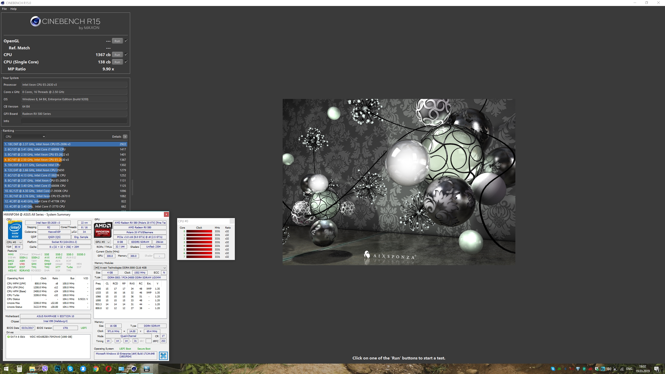The width and height of the screenshot is (665, 374).
Task: Open File Explorer from the taskbar
Action: coord(32,369)
